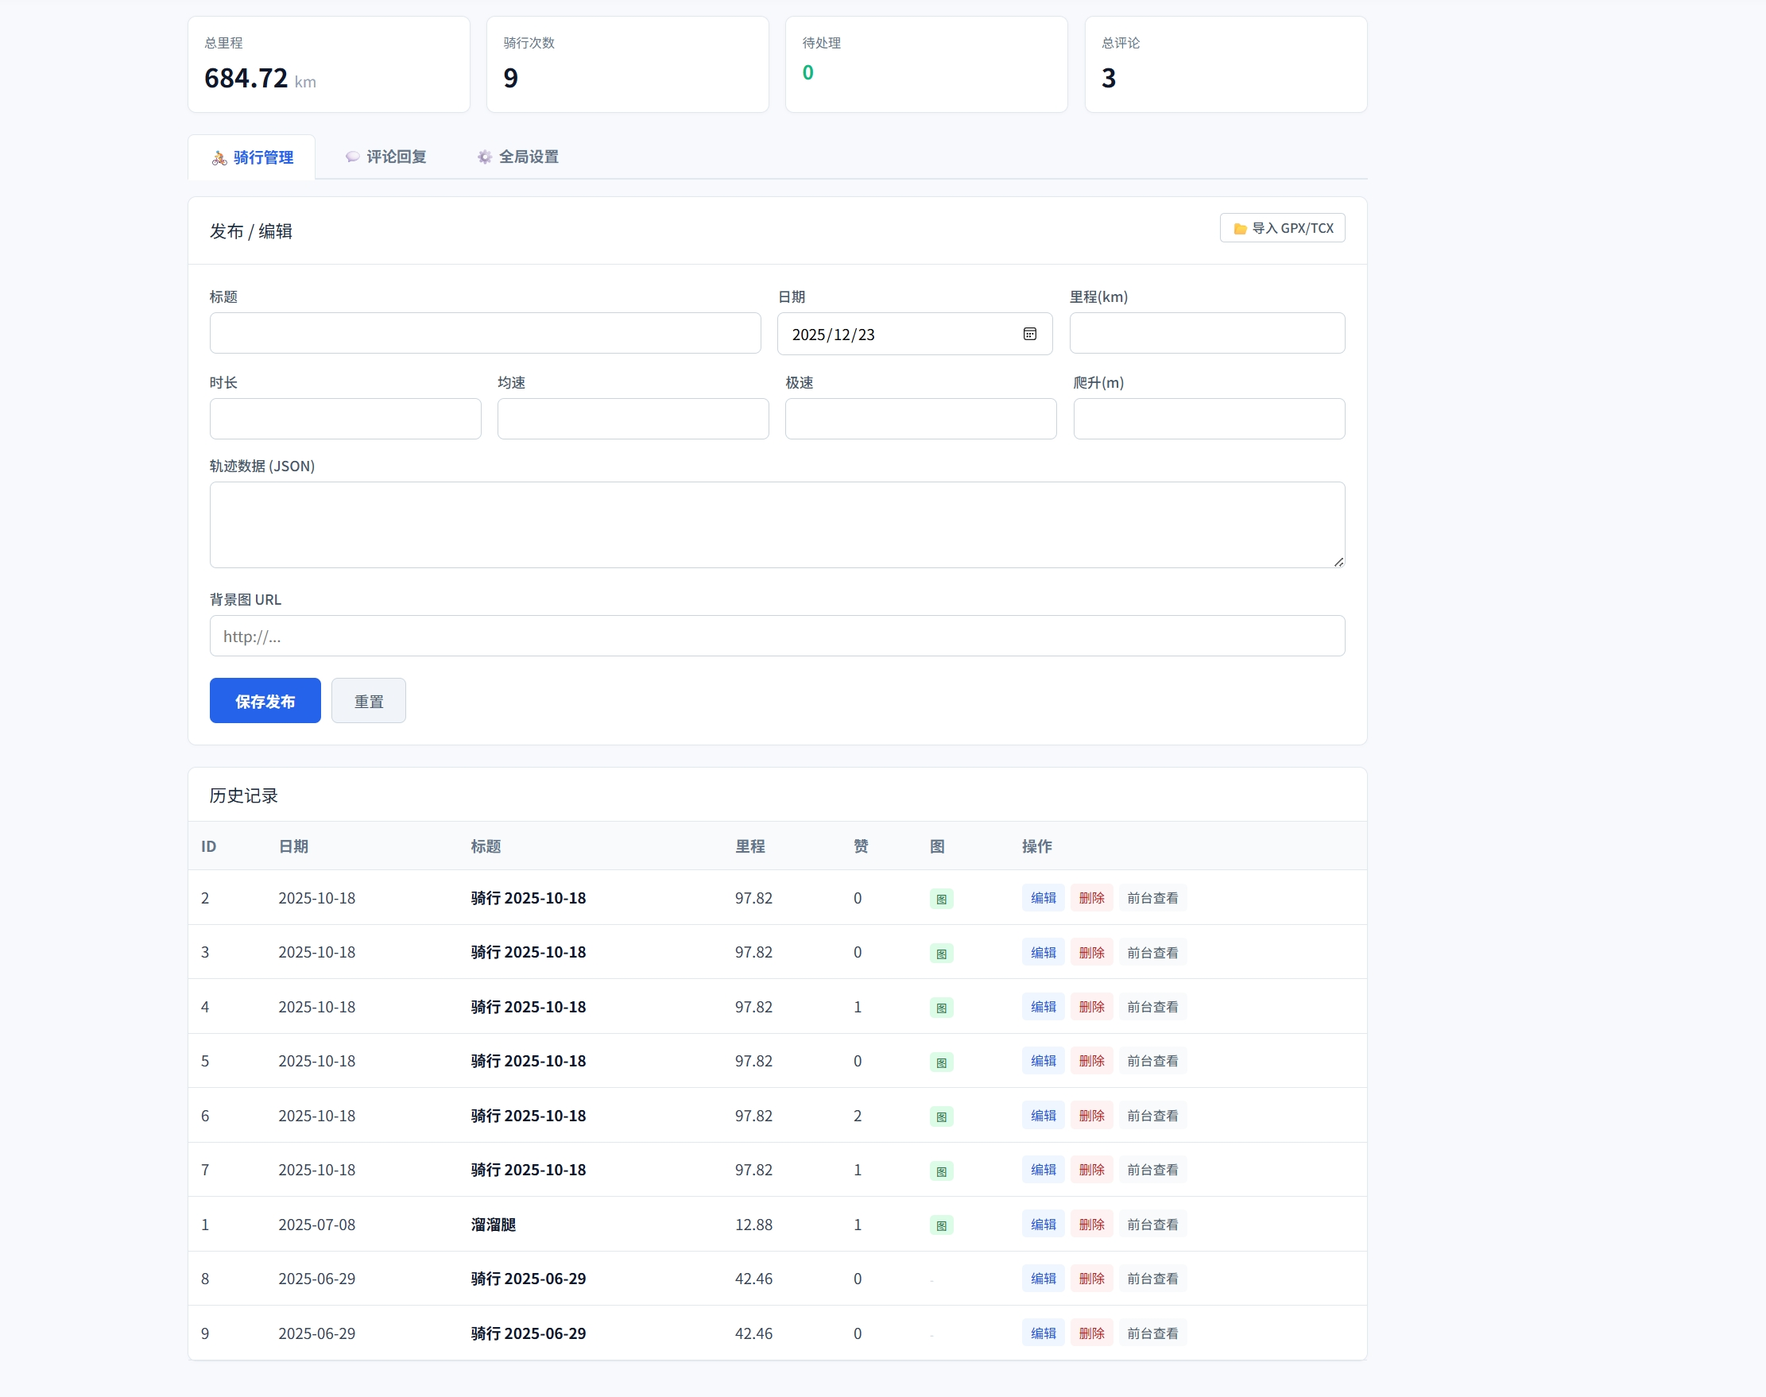Click image badge icon for ride ID 2
This screenshot has height=1397, width=1766.
[x=941, y=899]
